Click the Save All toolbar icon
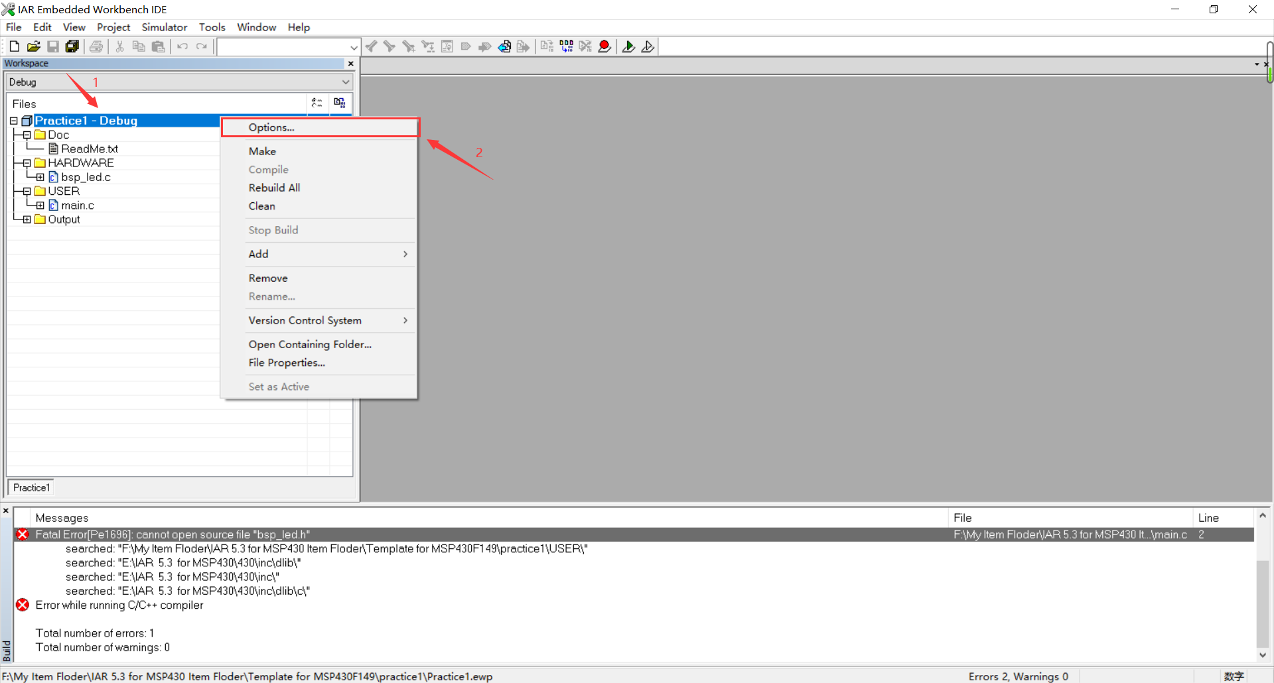This screenshot has width=1274, height=683. click(72, 46)
